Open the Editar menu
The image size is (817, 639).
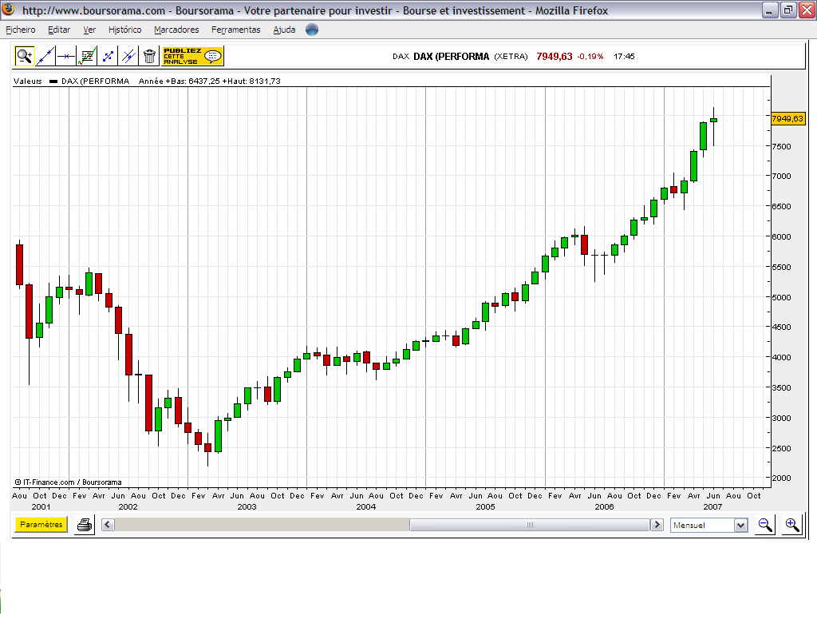(59, 30)
